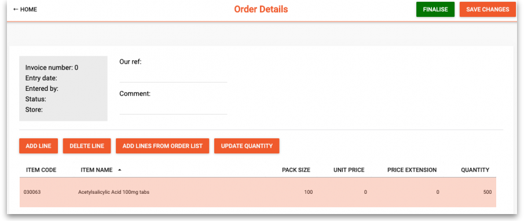Click the item code 030063 cell

(x=31, y=192)
